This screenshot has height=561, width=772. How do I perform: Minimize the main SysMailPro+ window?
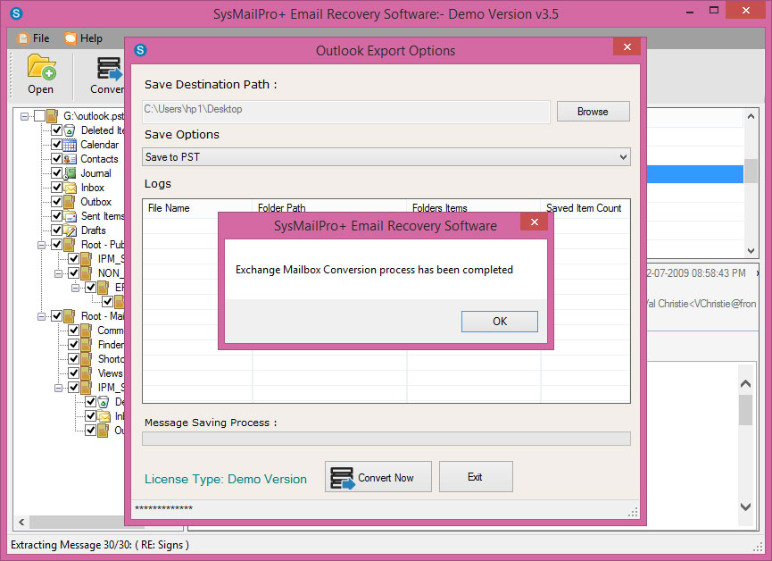690,12
